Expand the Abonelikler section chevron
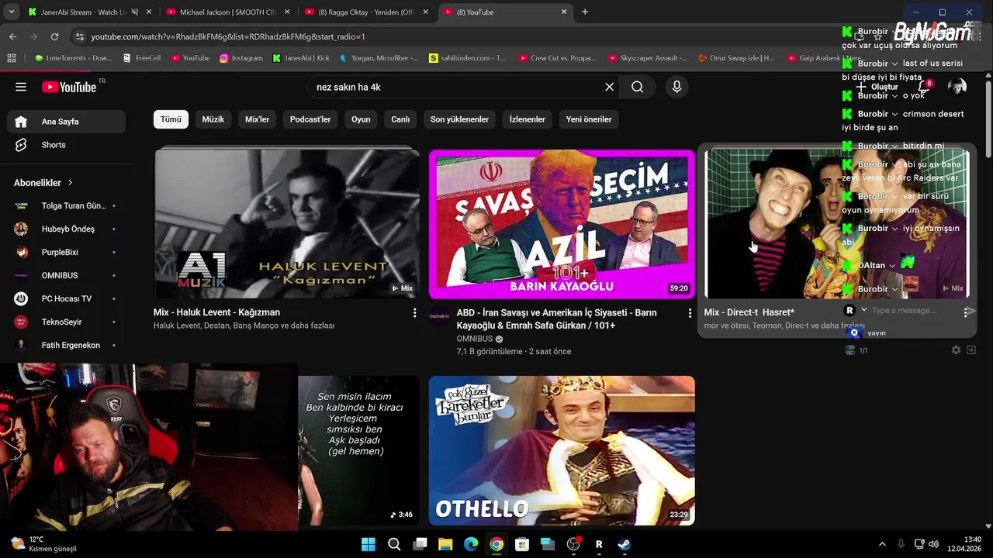The image size is (993, 558). pos(70,183)
